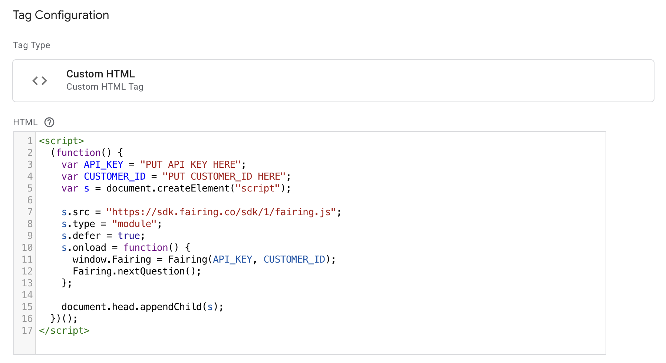Click the 'HTML' field label
The width and height of the screenshot is (666, 363).
pos(25,122)
